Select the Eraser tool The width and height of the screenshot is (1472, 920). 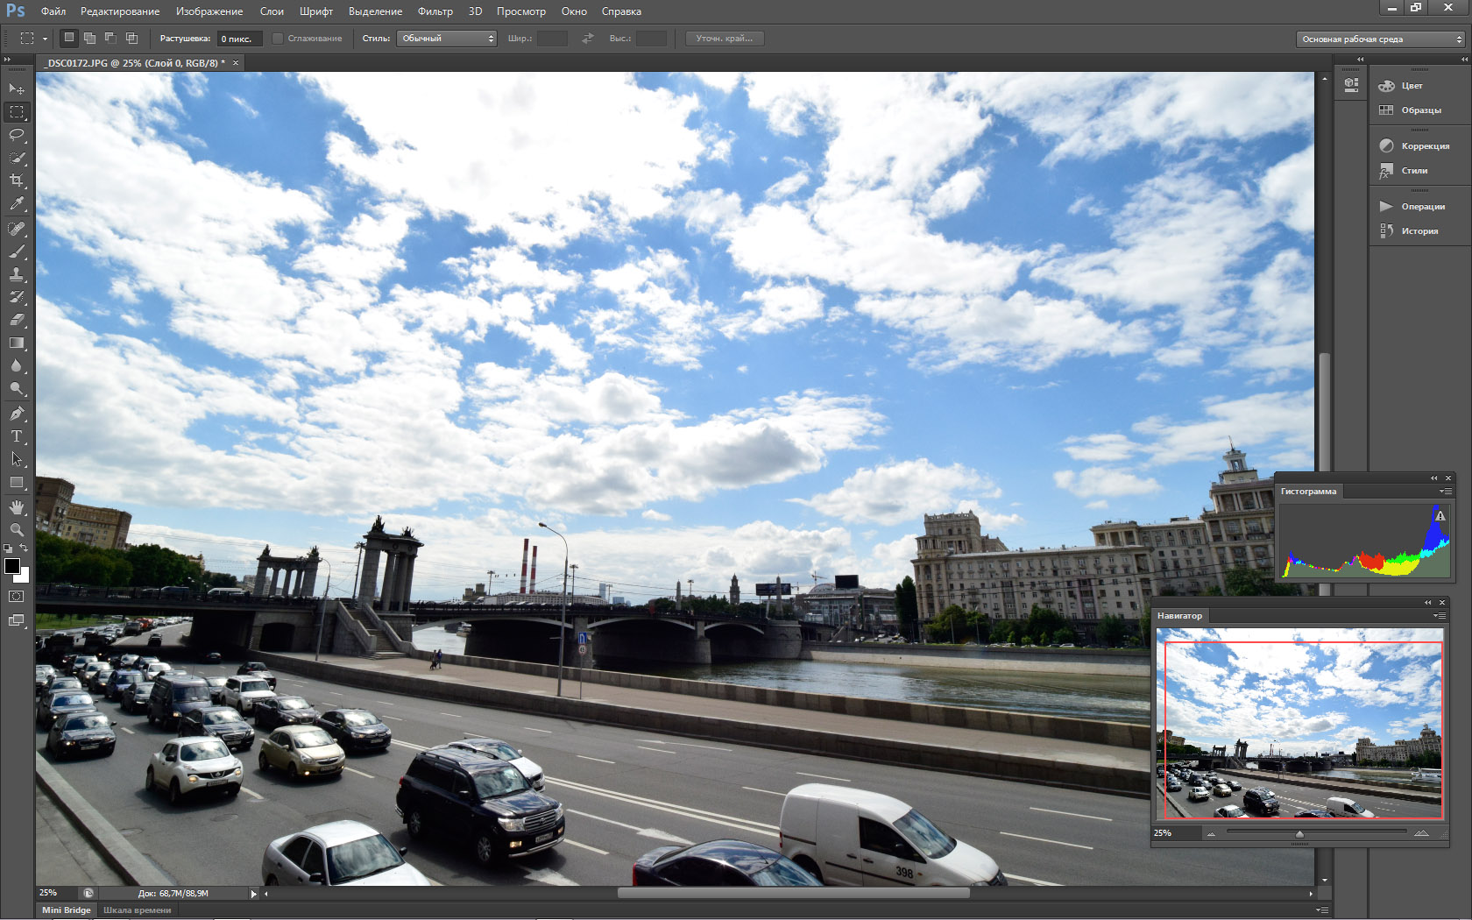click(17, 320)
